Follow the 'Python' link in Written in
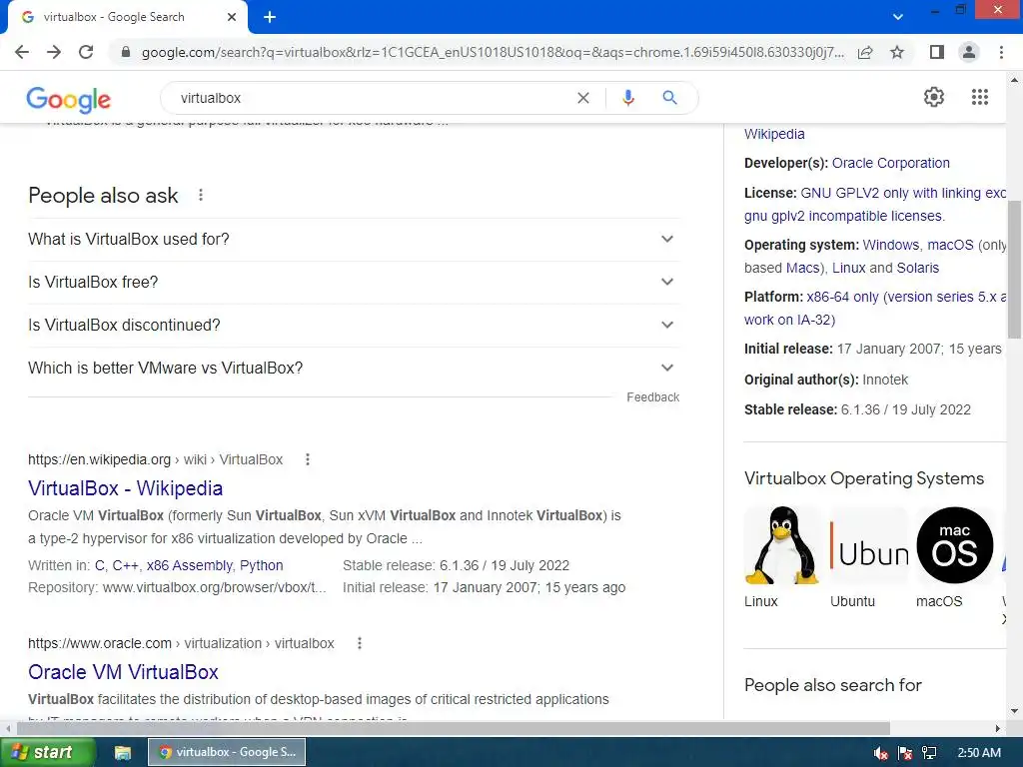Image resolution: width=1023 pixels, height=767 pixels. click(x=262, y=565)
